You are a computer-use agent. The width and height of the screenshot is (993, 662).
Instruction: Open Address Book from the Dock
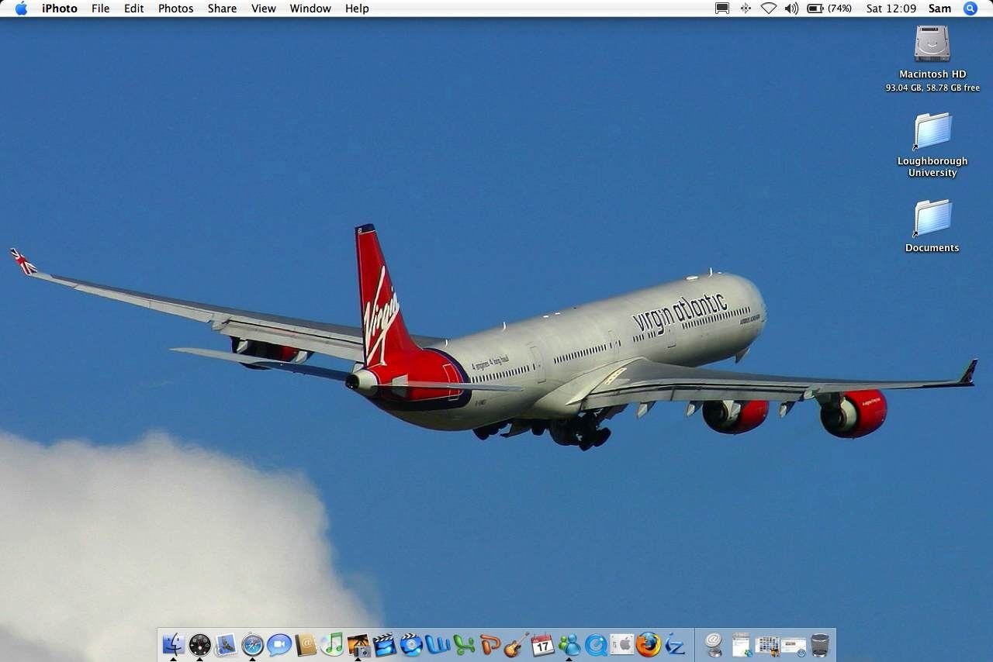click(x=306, y=644)
